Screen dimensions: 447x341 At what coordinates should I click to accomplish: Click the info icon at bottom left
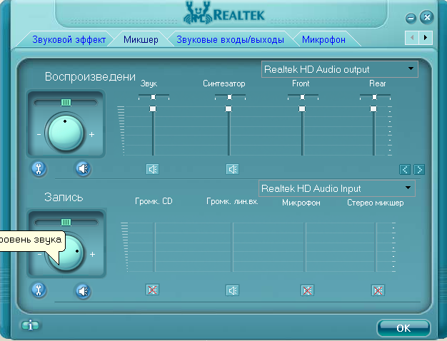(30, 325)
